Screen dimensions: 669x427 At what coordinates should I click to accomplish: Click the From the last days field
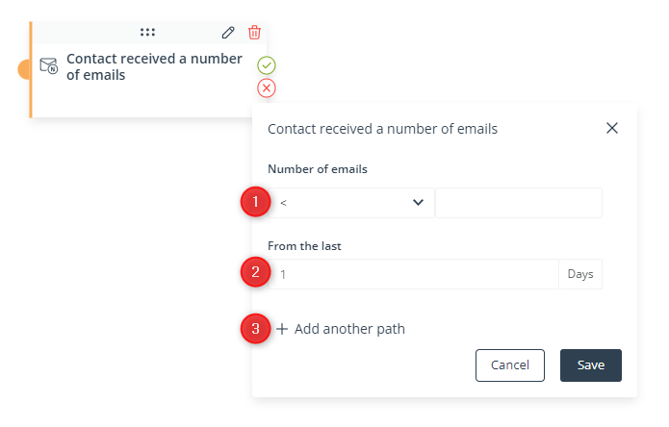[x=413, y=274]
